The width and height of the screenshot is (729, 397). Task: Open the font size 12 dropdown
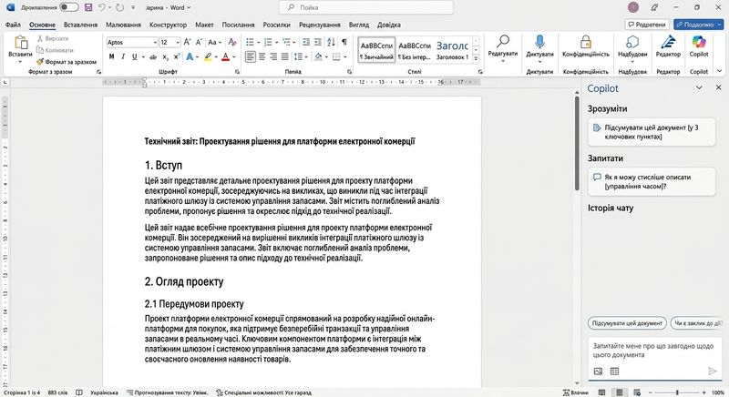click(x=178, y=42)
